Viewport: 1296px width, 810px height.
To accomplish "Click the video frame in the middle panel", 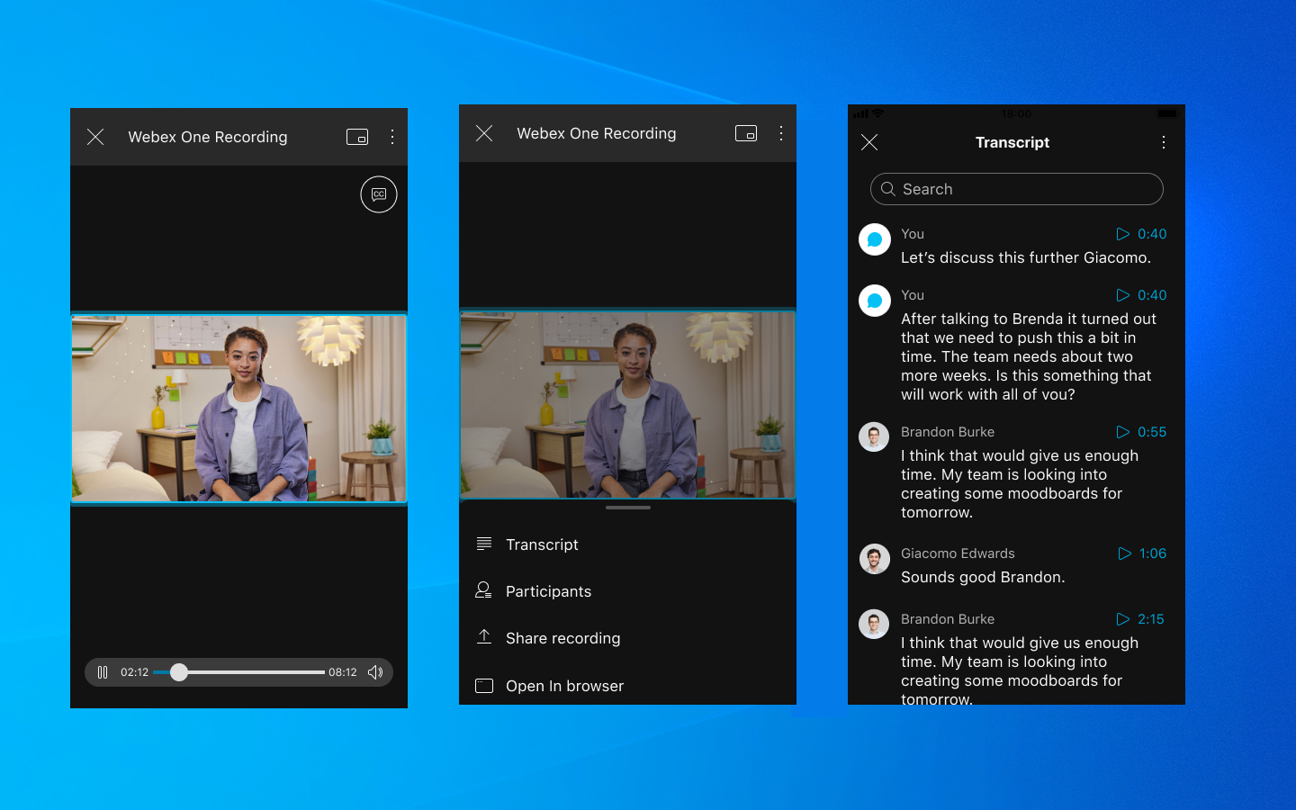I will click(x=627, y=405).
